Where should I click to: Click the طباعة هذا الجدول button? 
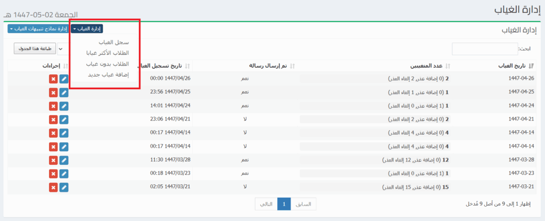coord(35,49)
